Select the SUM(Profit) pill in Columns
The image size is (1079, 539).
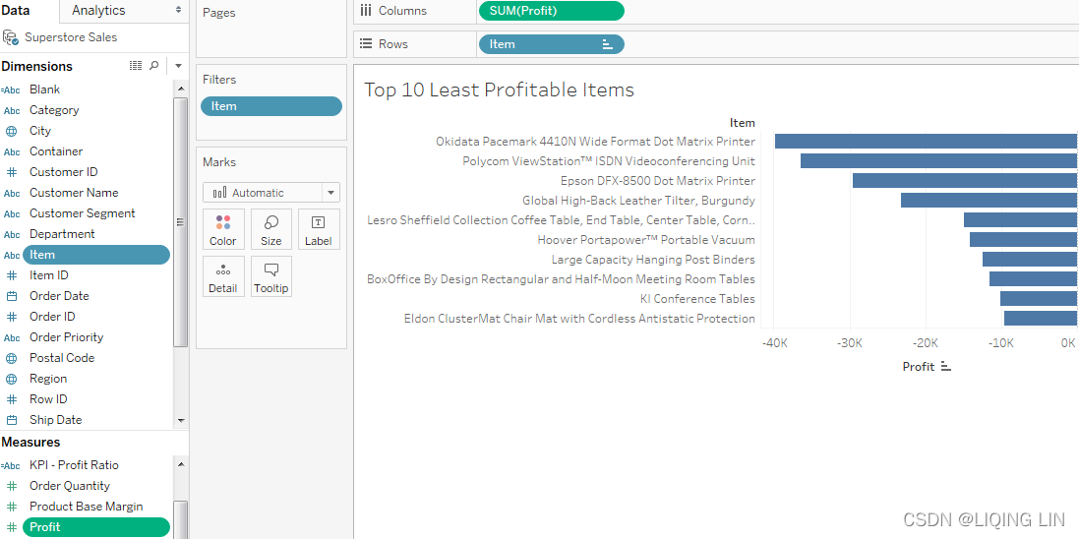(x=551, y=10)
